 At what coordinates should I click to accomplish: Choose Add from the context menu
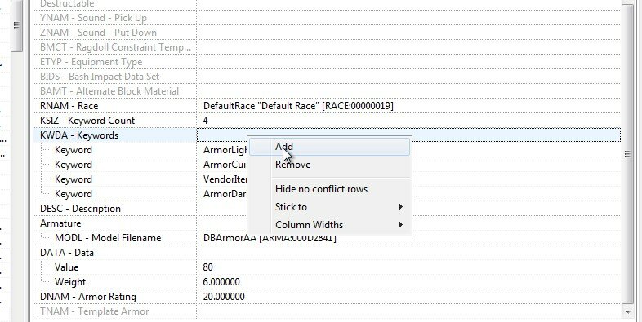coord(329,147)
